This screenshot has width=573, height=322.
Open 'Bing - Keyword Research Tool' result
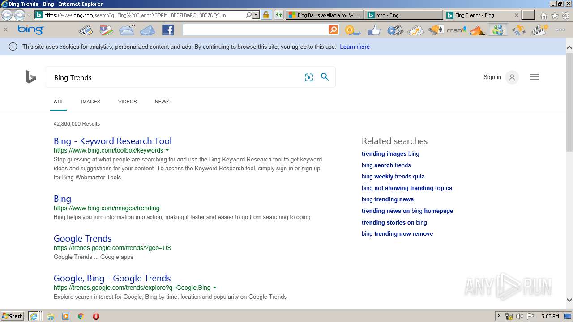tap(112, 141)
